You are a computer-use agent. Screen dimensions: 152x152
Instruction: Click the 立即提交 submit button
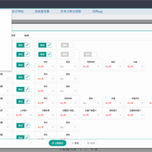click(x=57, y=143)
